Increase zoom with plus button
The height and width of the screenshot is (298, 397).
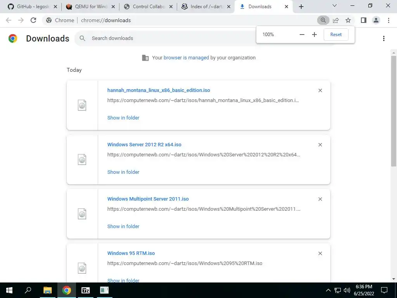tap(314, 35)
